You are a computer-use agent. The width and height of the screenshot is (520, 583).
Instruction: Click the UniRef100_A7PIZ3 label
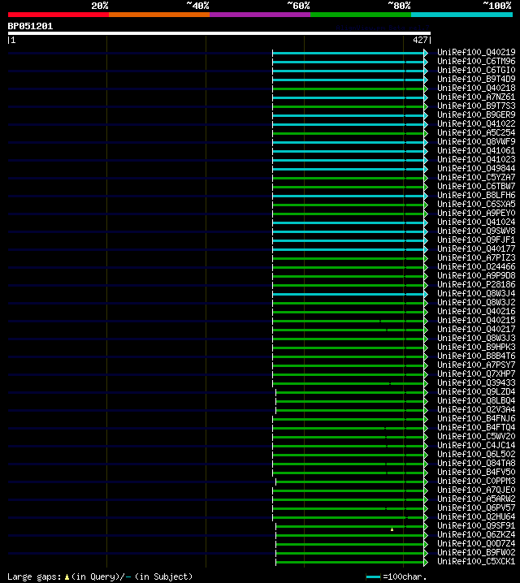point(476,257)
